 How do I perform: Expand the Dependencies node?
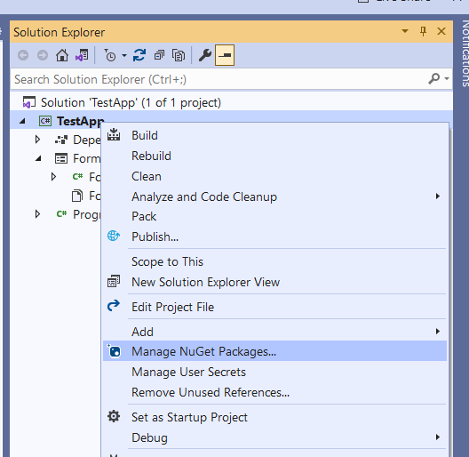(x=37, y=140)
